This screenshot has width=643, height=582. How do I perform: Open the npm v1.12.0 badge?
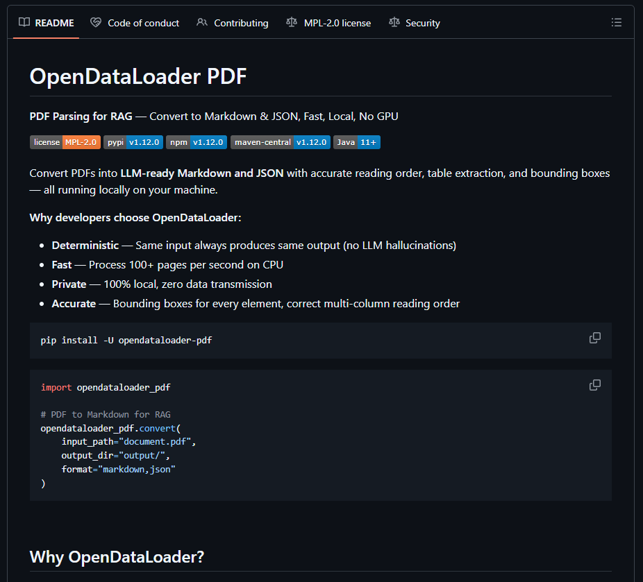click(x=197, y=142)
